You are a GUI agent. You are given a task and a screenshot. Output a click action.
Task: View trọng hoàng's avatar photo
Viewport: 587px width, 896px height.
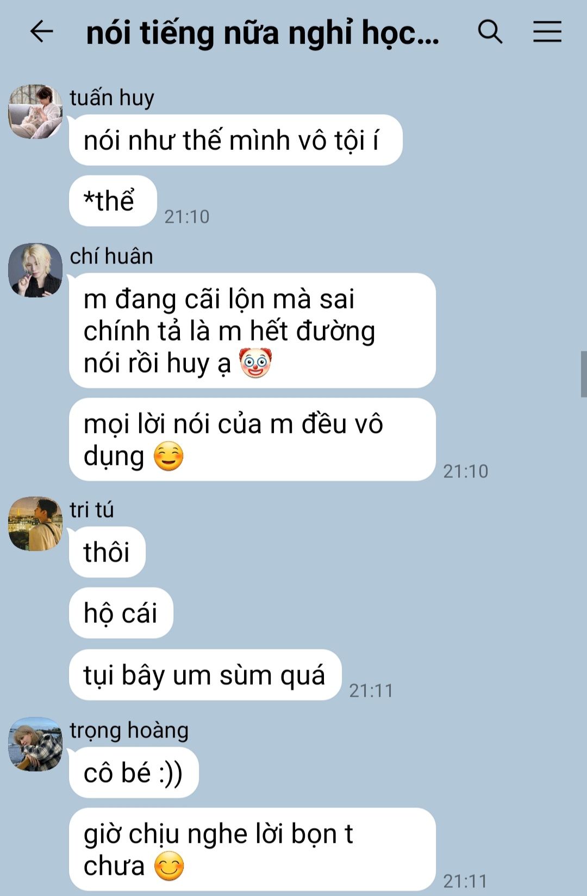click(35, 744)
